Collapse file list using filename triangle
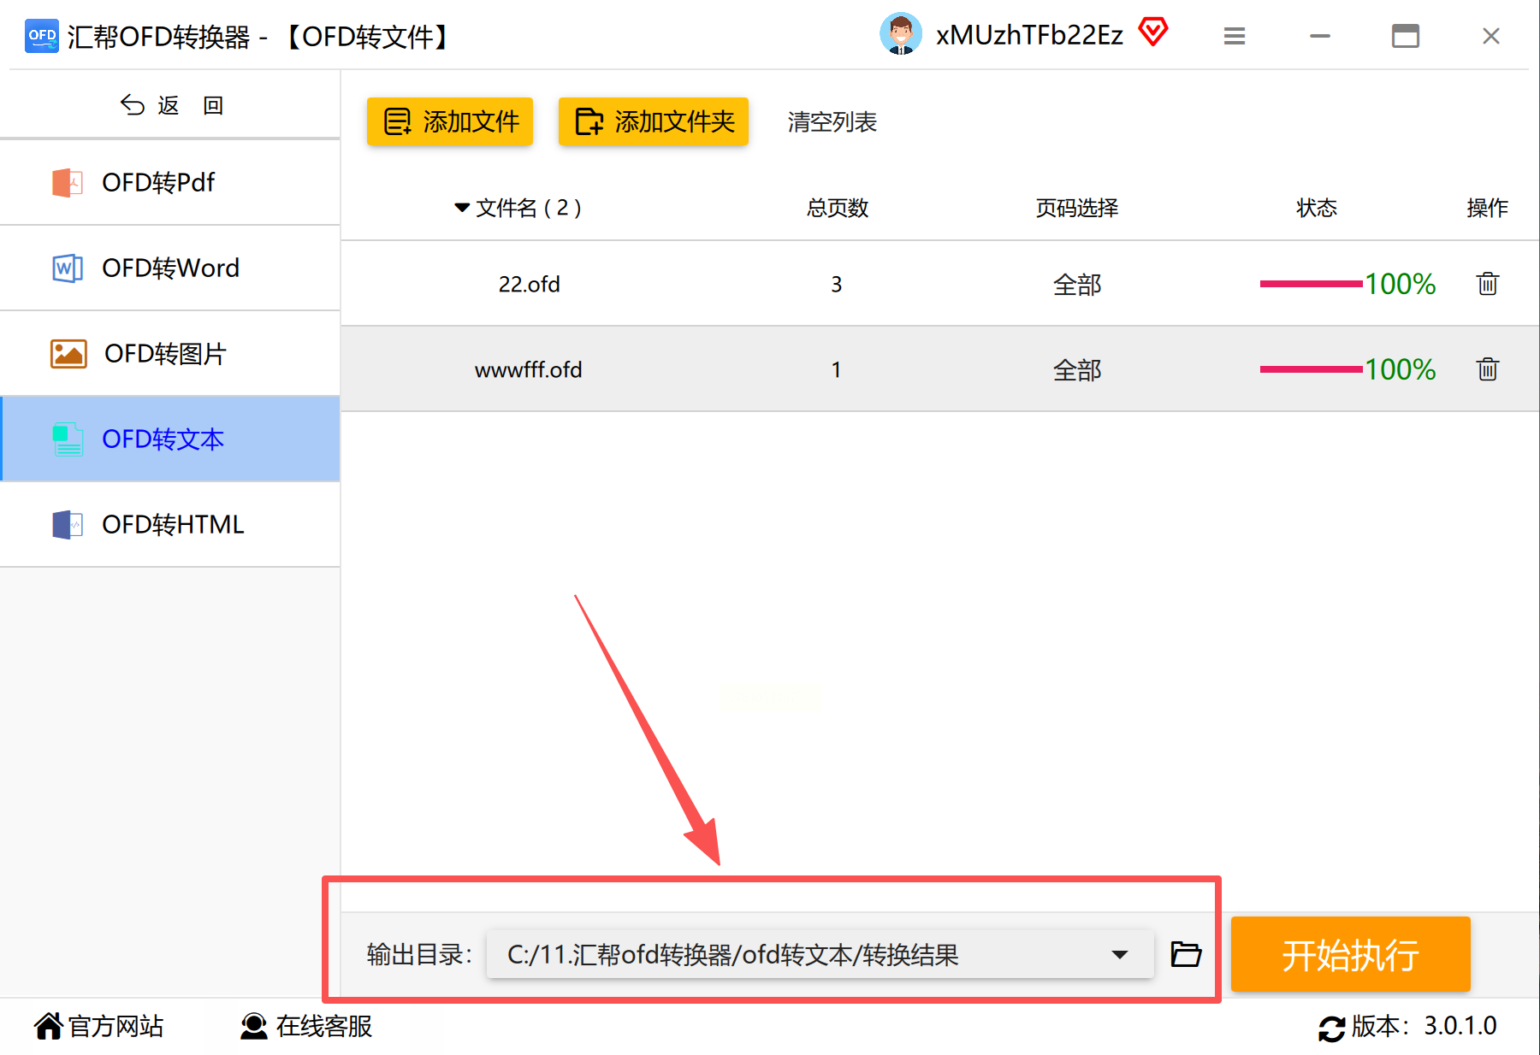 click(x=462, y=208)
